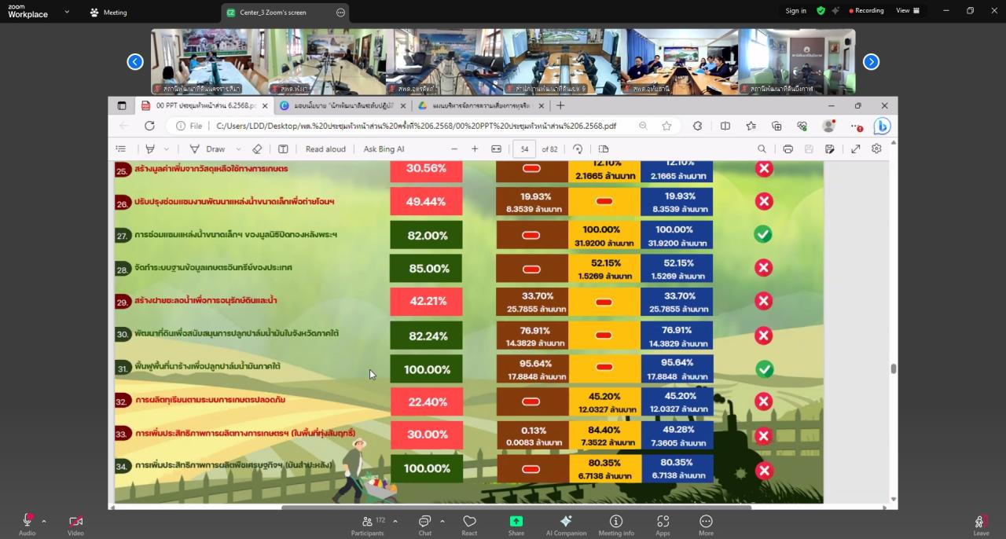Click the More options icon in Zoom toolbar
1006x539 pixels.
706,522
